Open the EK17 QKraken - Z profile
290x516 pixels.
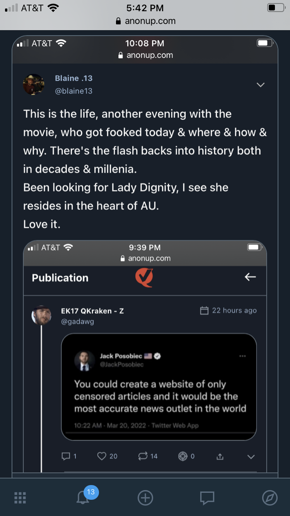(92, 311)
